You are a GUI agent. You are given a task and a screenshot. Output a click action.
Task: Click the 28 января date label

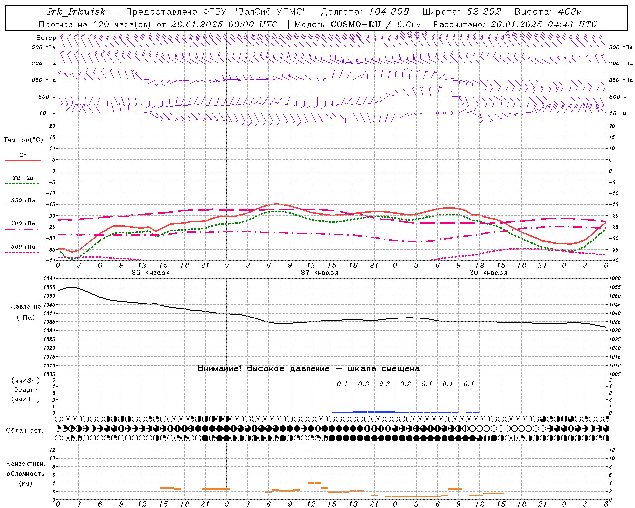point(488,273)
